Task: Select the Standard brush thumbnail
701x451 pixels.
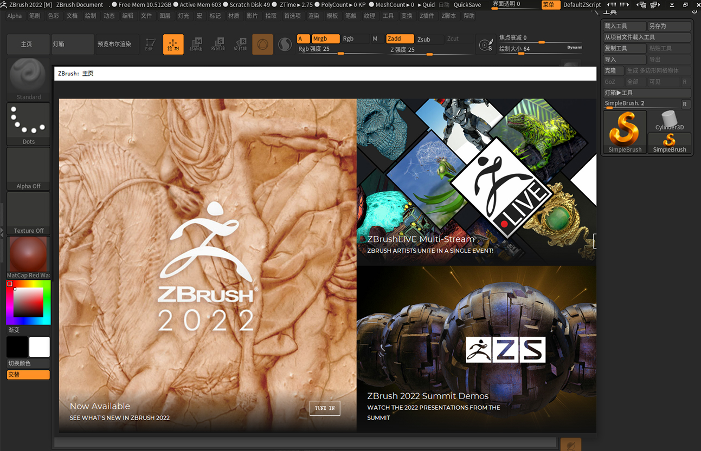Action: point(28,79)
